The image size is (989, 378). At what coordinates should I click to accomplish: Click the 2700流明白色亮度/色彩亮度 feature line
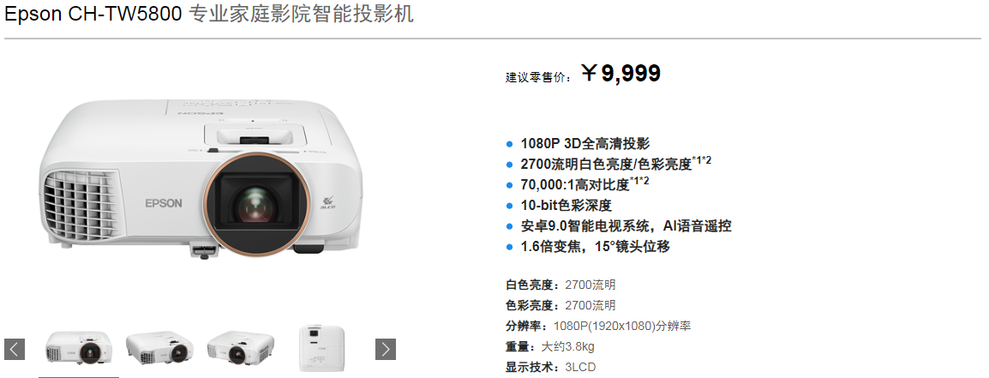pos(616,164)
